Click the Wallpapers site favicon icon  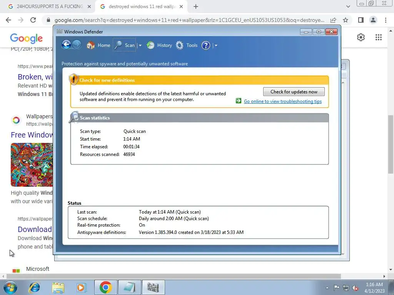16,120
